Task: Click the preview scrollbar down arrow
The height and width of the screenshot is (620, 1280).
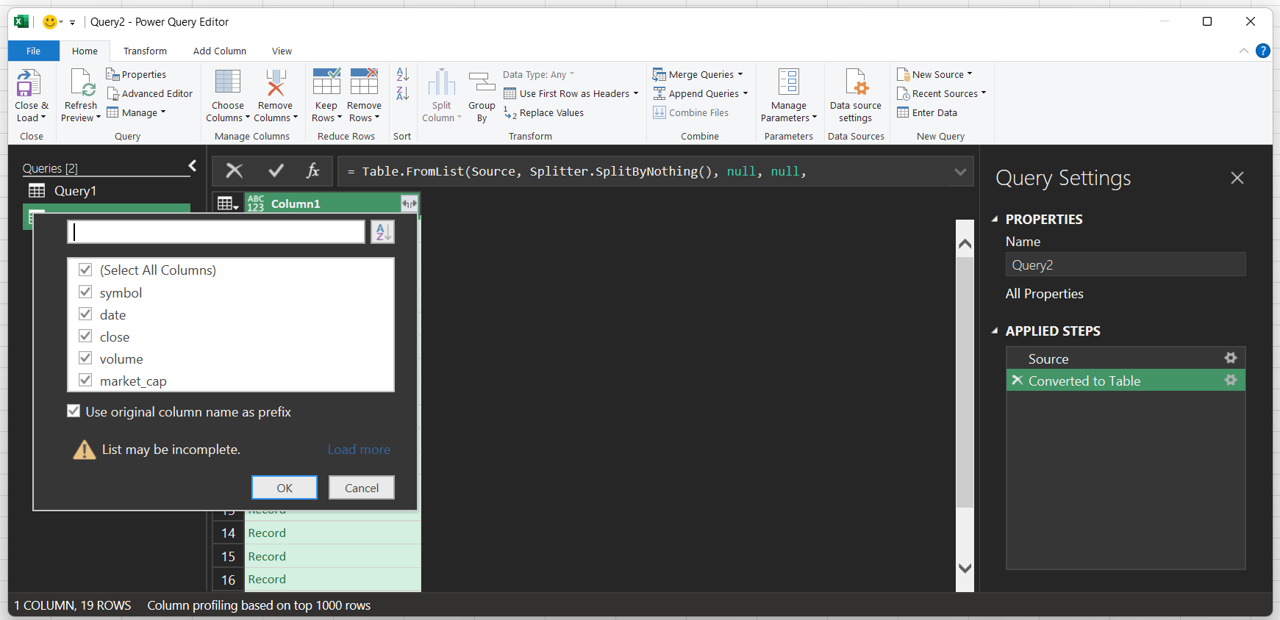Action: [965, 568]
